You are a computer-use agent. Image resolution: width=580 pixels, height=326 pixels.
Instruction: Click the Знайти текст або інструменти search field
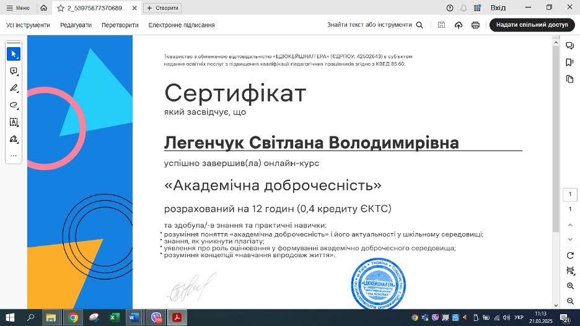(369, 25)
